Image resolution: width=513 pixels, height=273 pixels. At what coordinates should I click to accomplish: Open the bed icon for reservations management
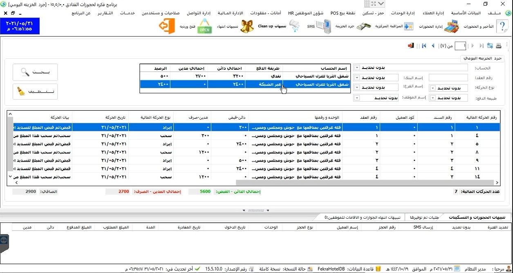click(x=452, y=27)
